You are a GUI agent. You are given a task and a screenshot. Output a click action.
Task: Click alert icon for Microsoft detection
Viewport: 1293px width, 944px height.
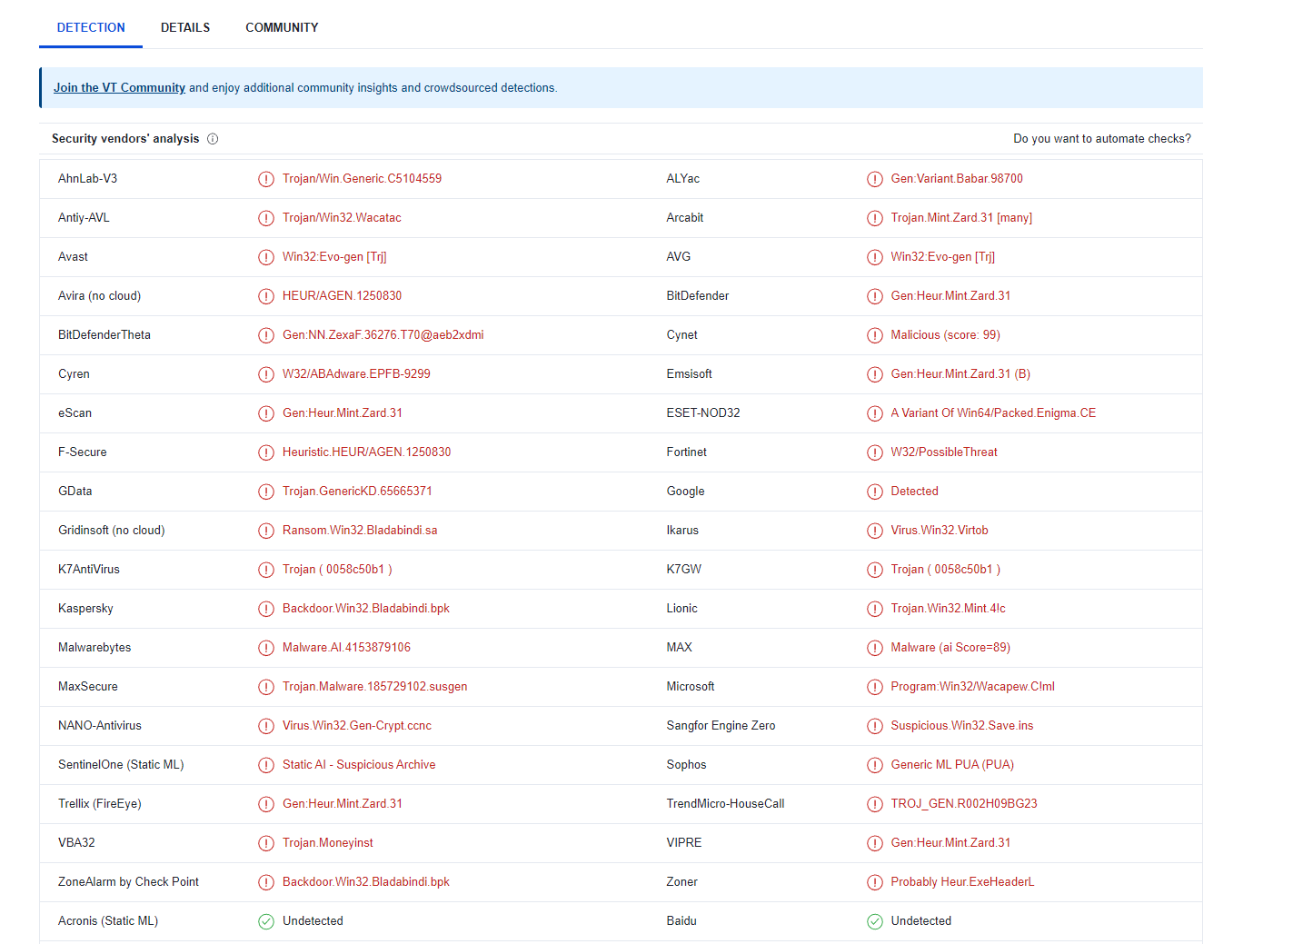click(875, 687)
